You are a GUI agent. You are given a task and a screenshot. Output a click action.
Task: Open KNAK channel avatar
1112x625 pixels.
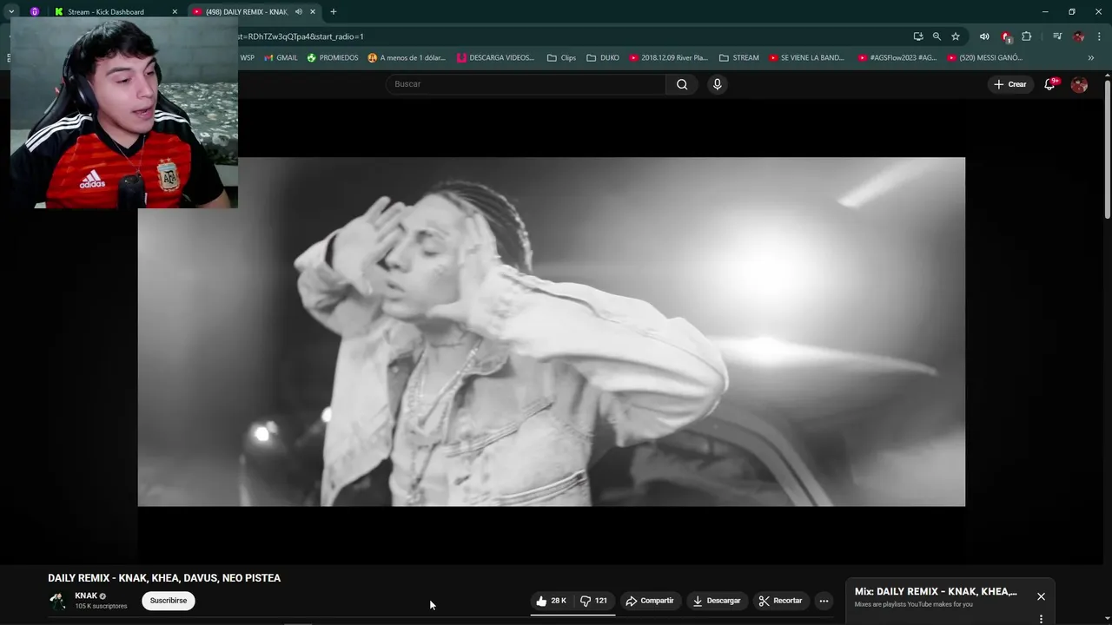tap(57, 601)
